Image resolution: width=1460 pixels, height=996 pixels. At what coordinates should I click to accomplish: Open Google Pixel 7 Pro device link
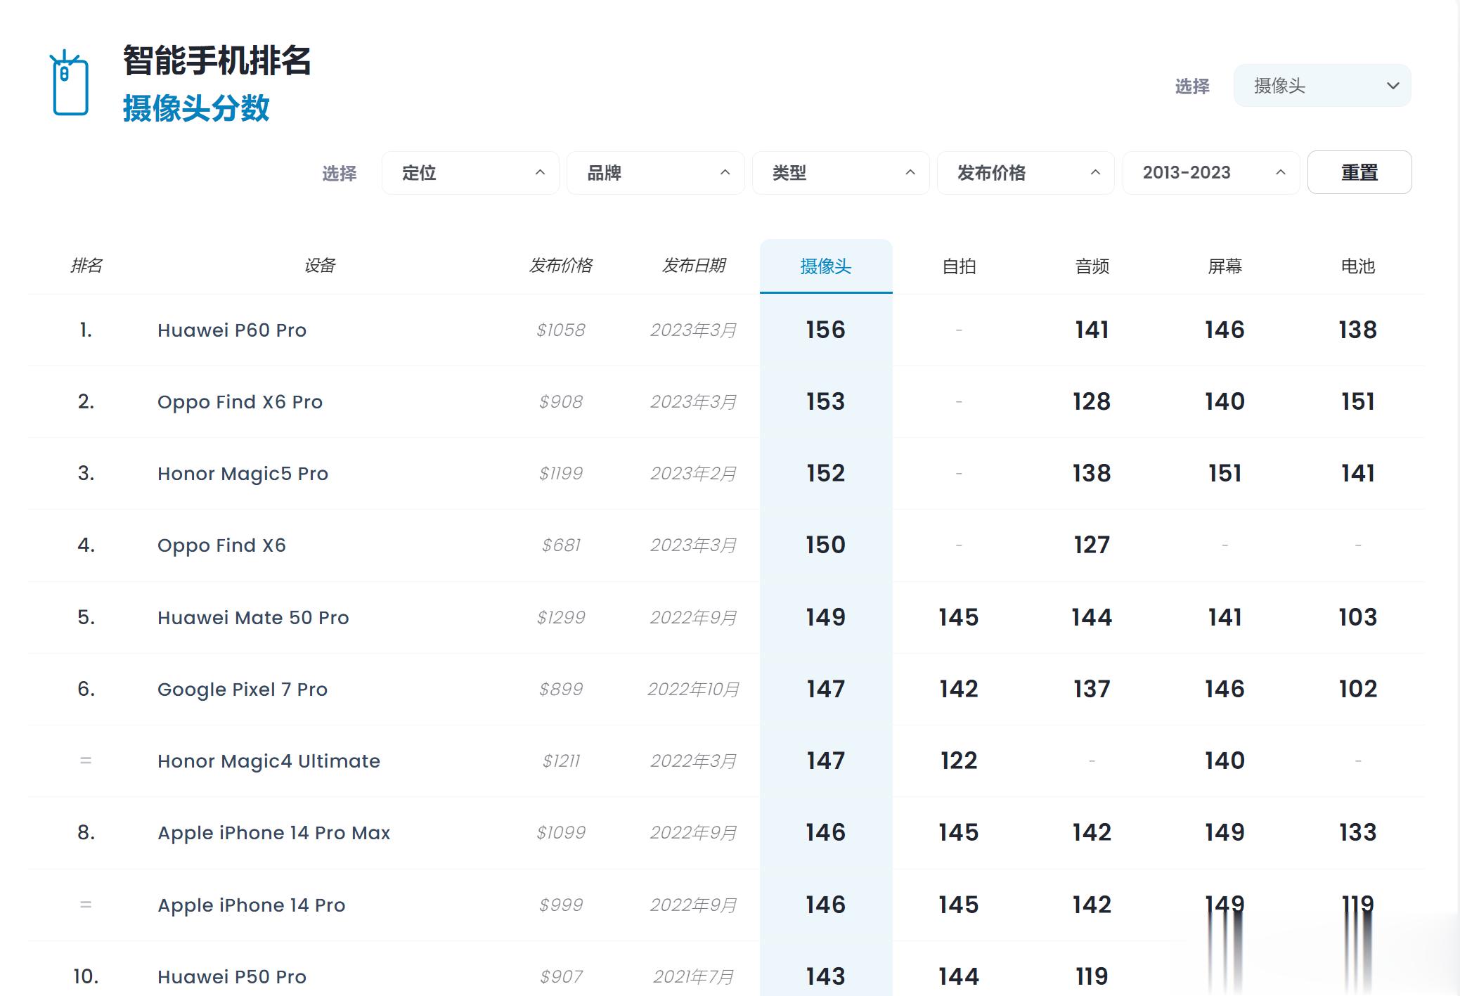pos(243,690)
